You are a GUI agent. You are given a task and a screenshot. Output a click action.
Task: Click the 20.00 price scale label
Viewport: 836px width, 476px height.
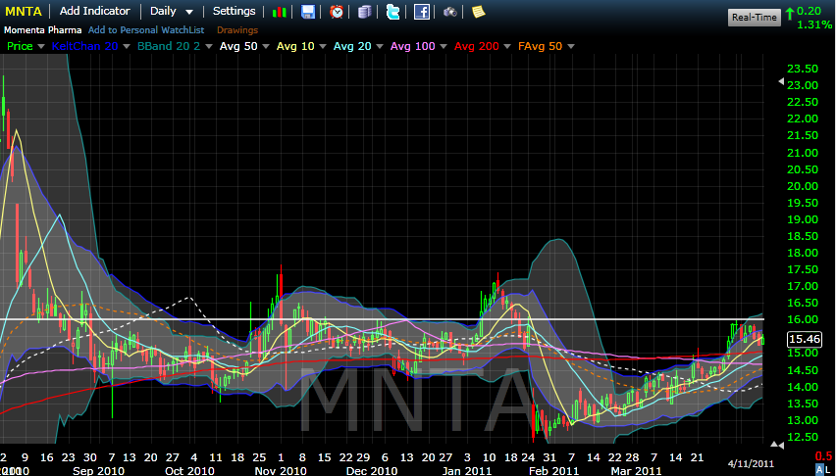[803, 186]
